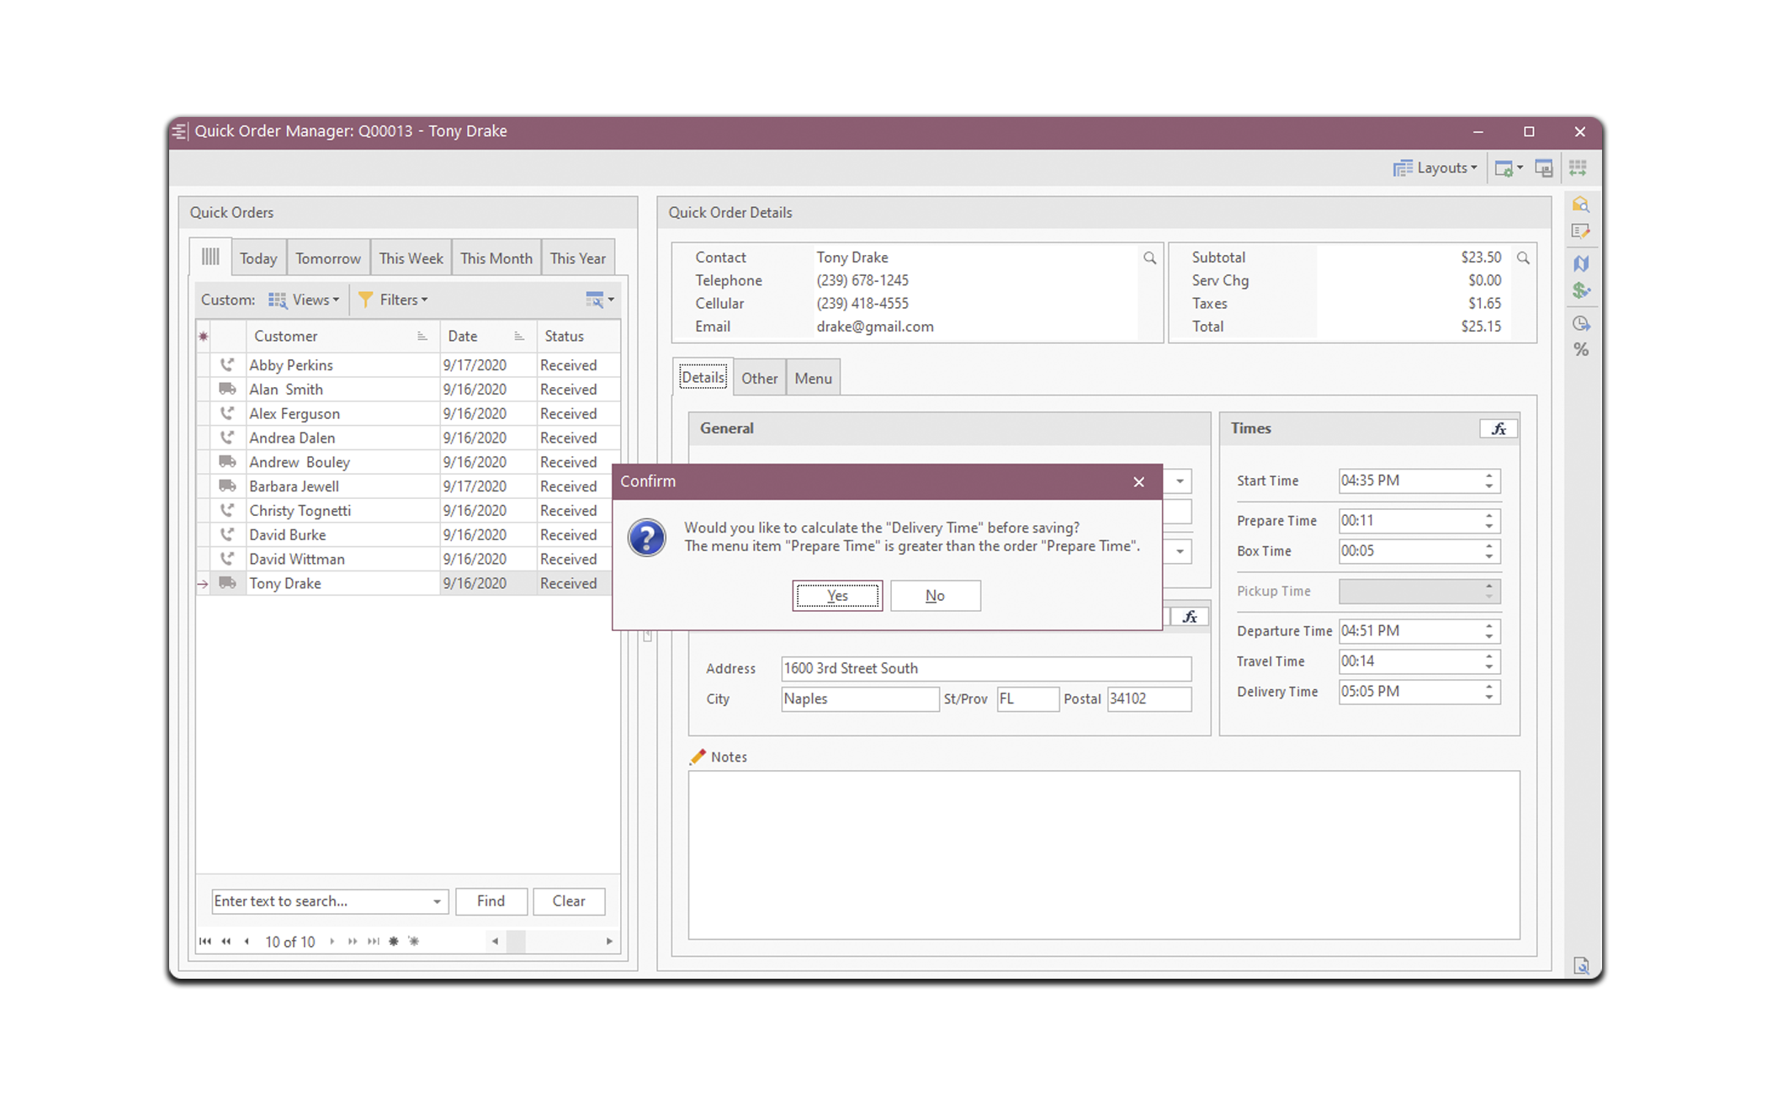Open the email preview envelope icon in sidebar
The height and width of the screenshot is (1094, 1767).
pos(1581,204)
